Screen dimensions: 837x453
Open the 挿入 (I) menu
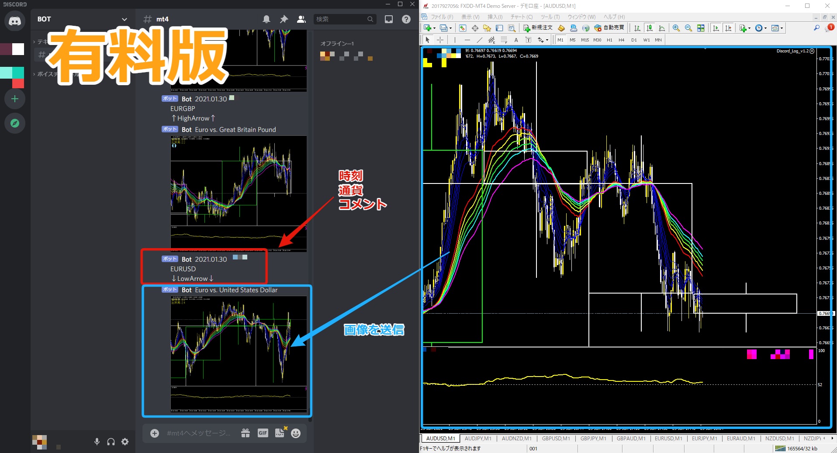click(495, 17)
